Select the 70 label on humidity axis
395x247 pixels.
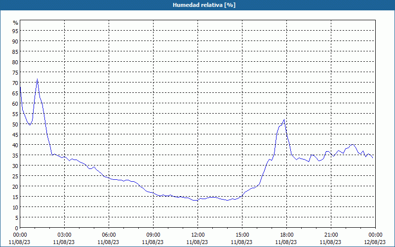pyautogui.click(x=15, y=83)
